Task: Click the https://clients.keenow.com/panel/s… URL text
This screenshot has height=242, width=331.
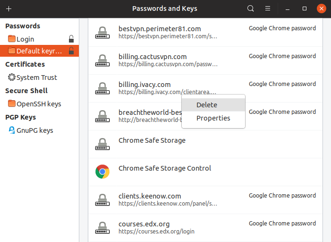Action: pos(168,204)
